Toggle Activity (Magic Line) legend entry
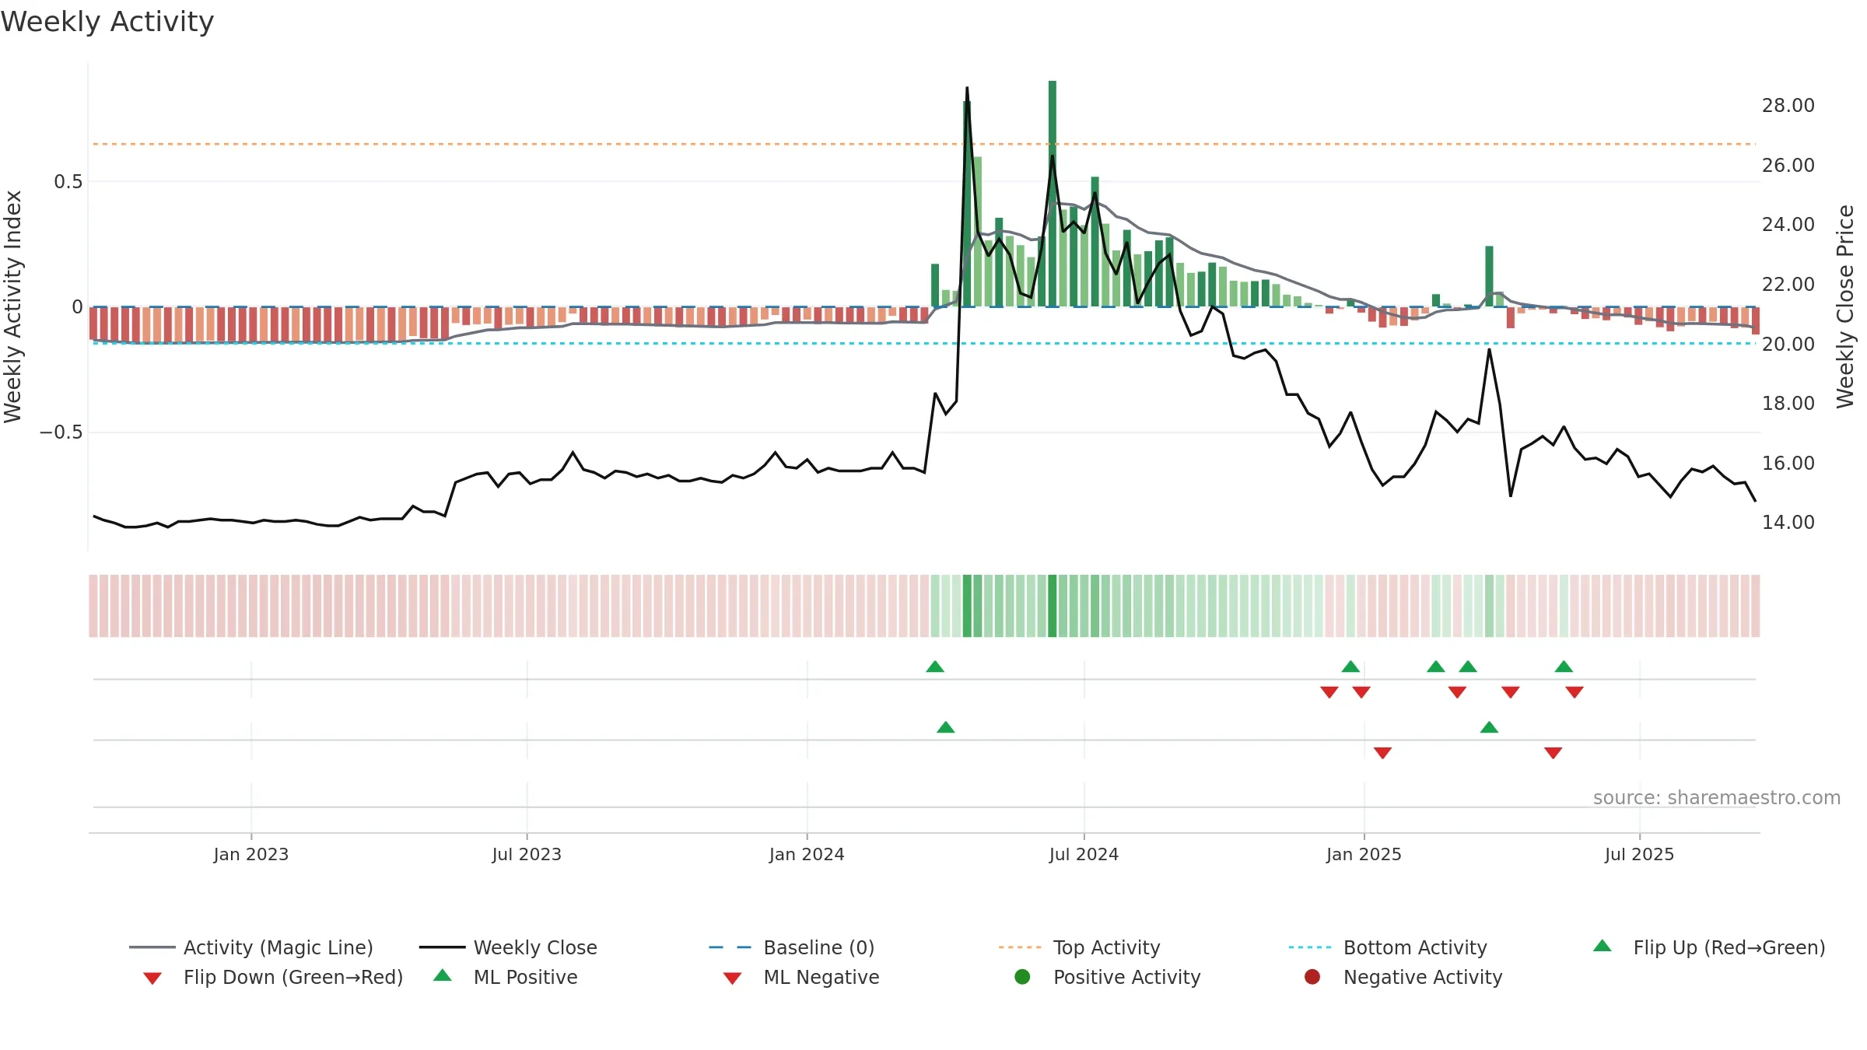 251,947
